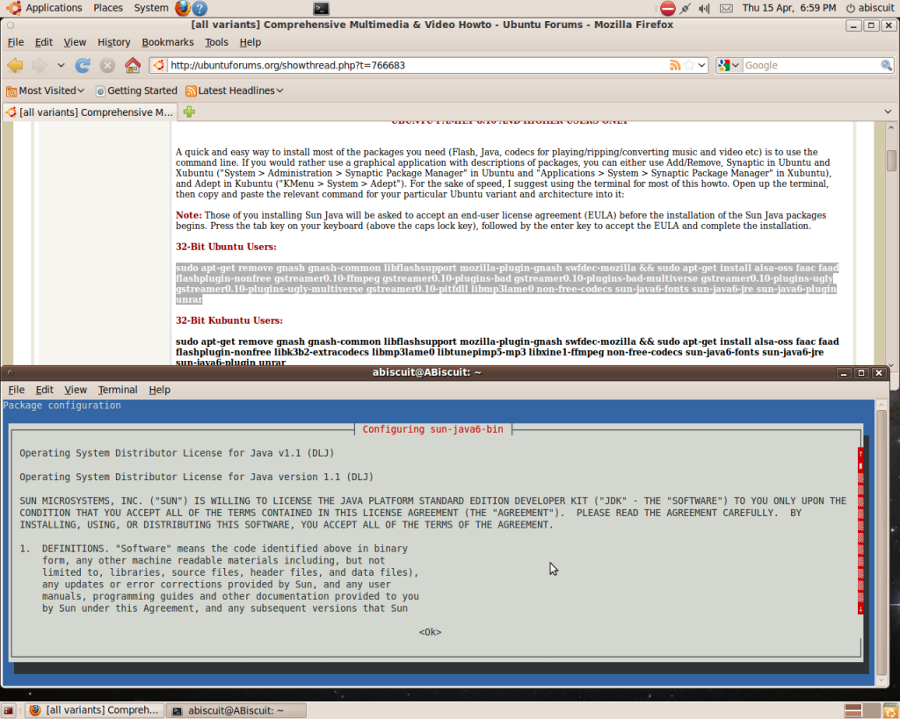Click the terminal window vertical scrollbar

[882, 543]
